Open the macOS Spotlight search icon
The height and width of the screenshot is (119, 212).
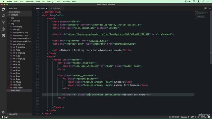point(203,1)
